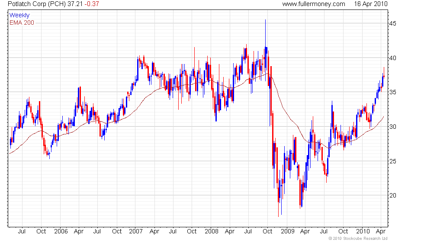Click the 'Apr' label just after 2006
424x242 pixels.
coord(79,232)
